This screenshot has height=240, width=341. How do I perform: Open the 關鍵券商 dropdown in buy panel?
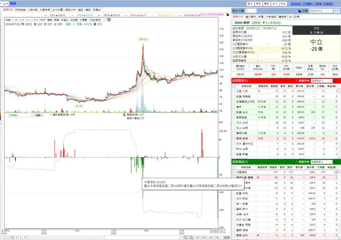click(x=322, y=81)
